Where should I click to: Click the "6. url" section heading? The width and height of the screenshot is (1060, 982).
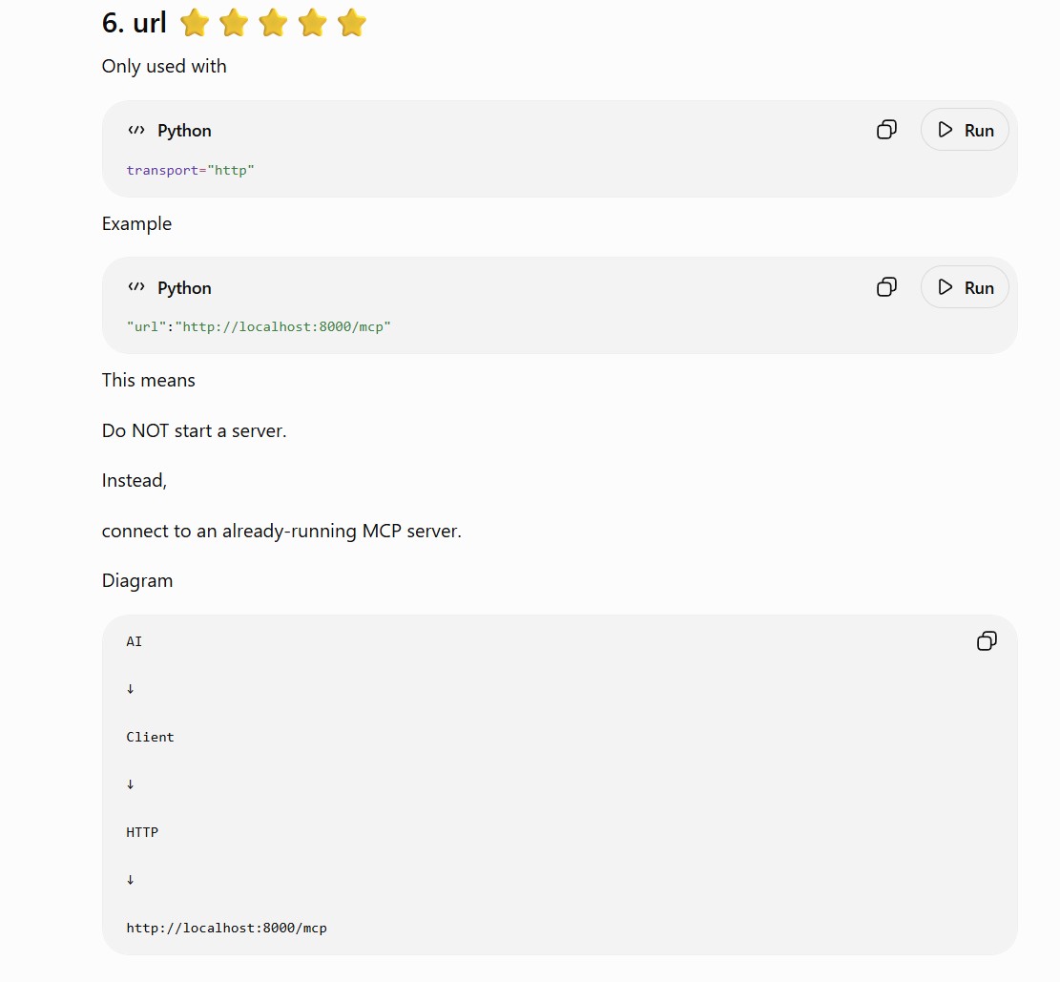[134, 23]
